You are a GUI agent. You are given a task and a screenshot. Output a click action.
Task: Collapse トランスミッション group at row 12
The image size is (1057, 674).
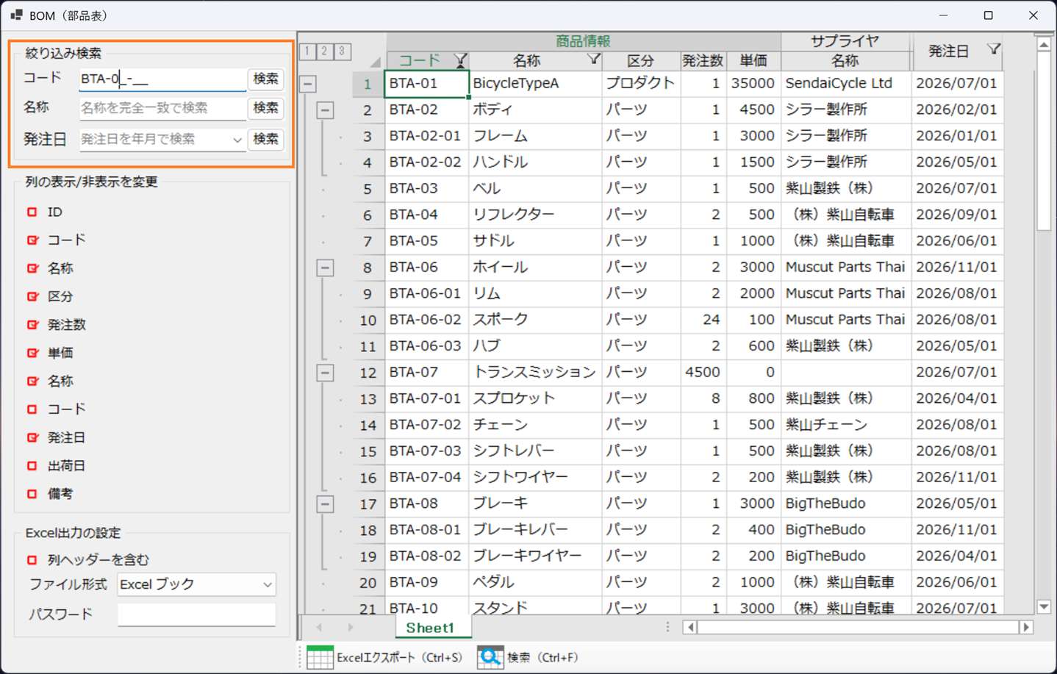[325, 373]
